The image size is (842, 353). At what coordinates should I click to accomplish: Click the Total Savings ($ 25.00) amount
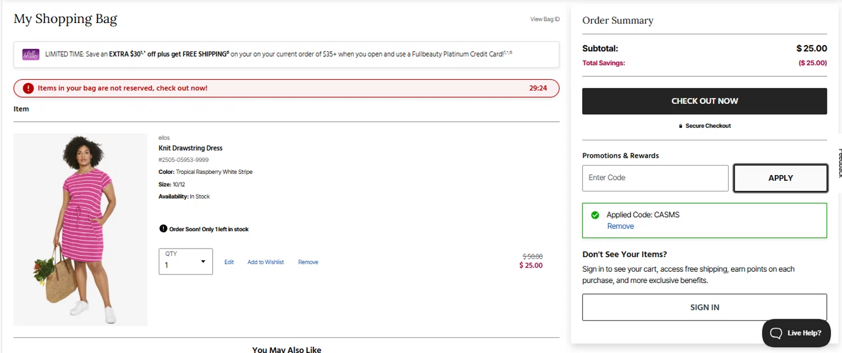(x=813, y=63)
